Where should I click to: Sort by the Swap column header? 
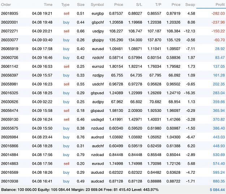click(190, 5)
